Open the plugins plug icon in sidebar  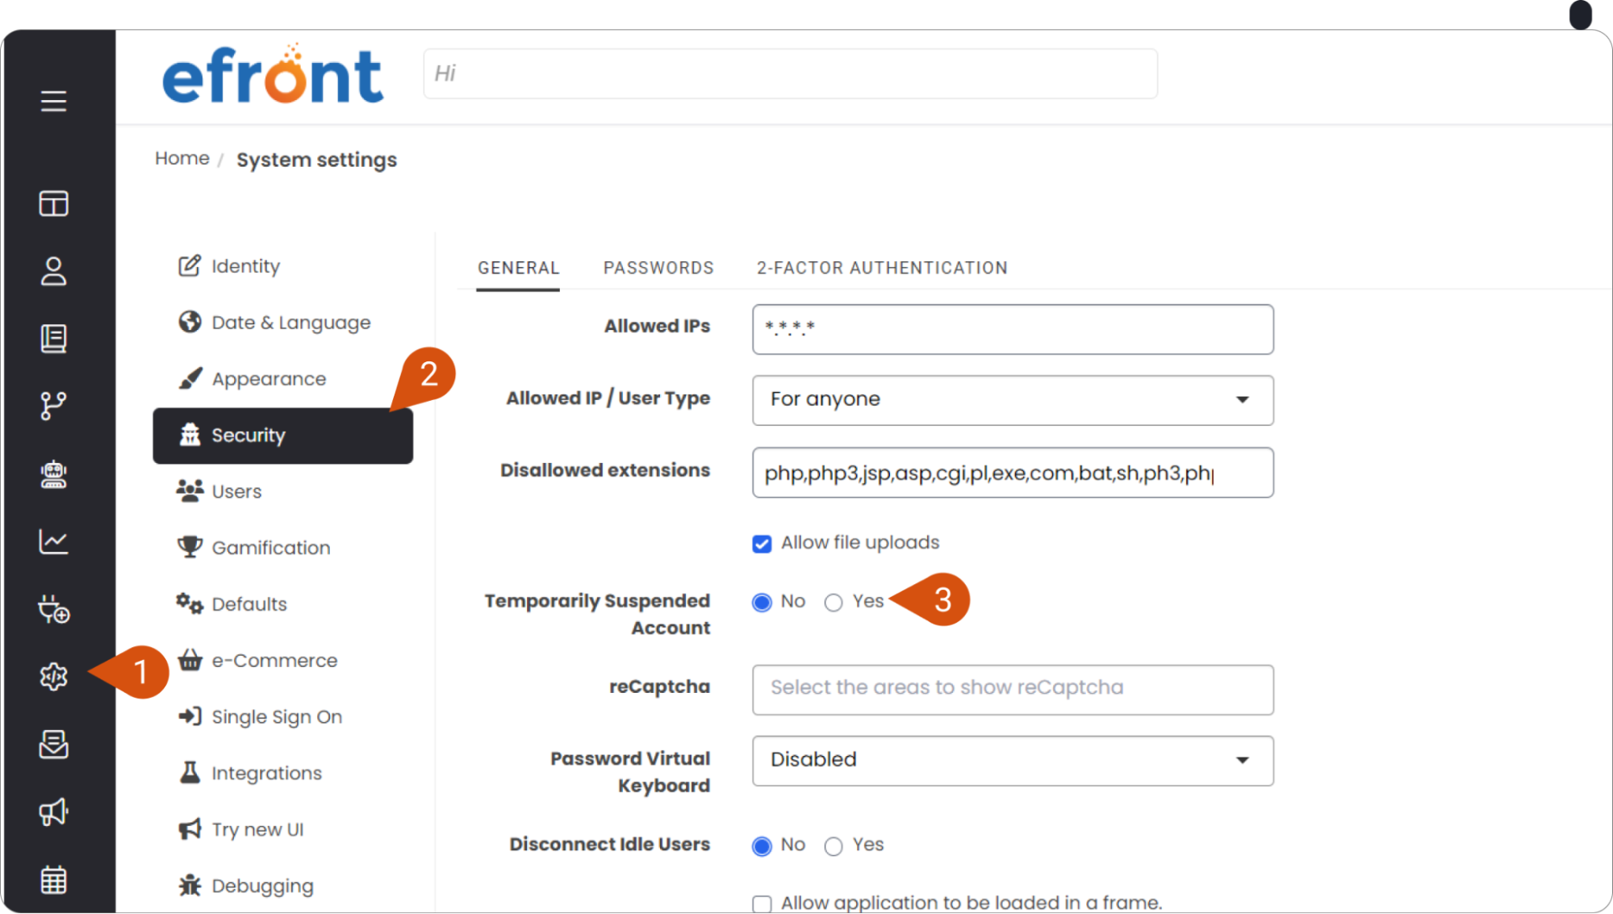[x=53, y=609]
